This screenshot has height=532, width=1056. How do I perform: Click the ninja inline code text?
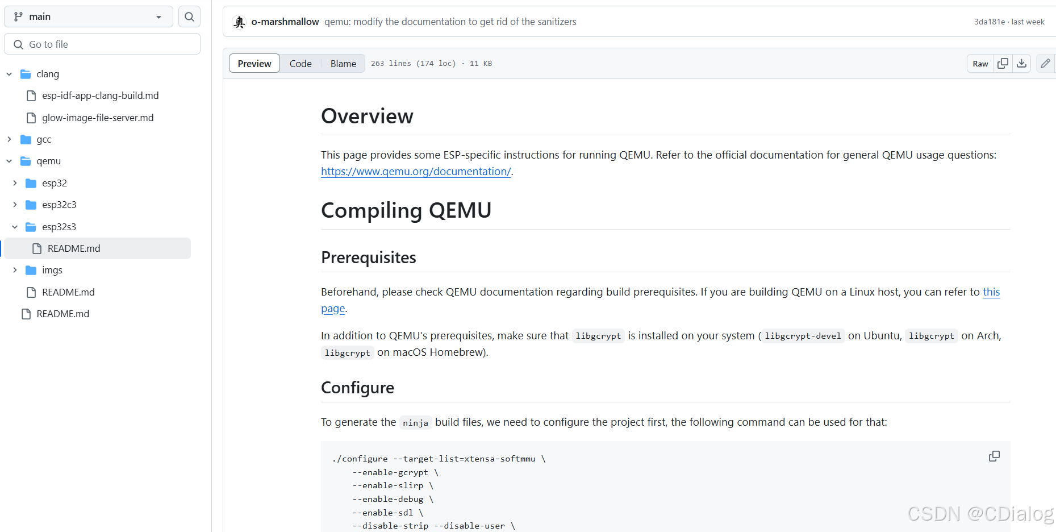pos(415,422)
